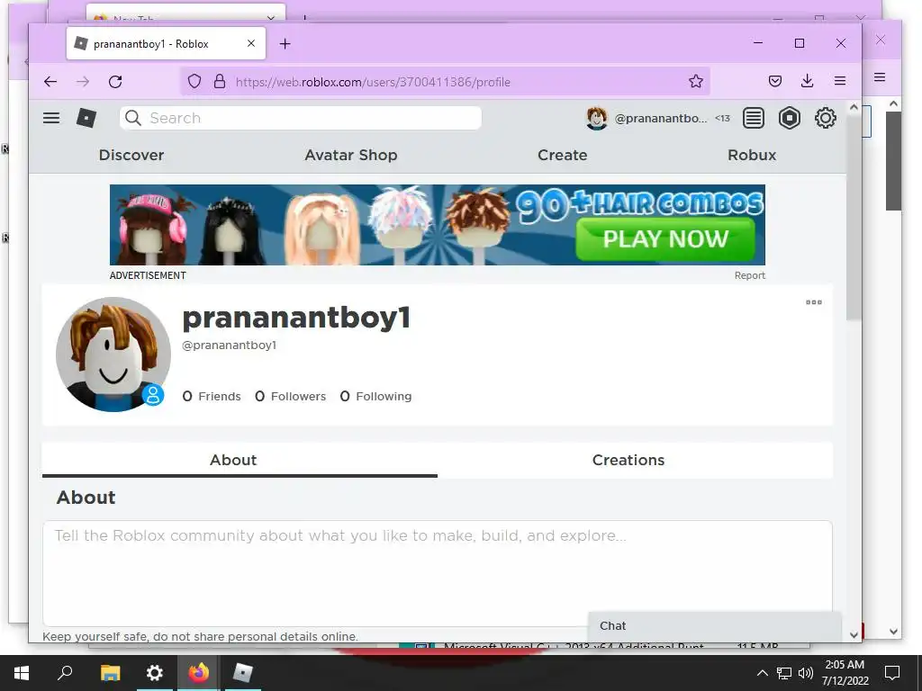Screen dimensions: 922x691
Task: Click page scrollbar up arrow
Action: [854, 108]
